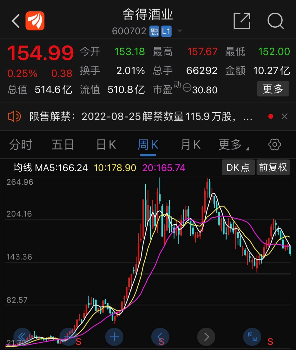Tap the double-left fast scroll chart button
Screen dimensions: 296x350
click(x=22, y=337)
